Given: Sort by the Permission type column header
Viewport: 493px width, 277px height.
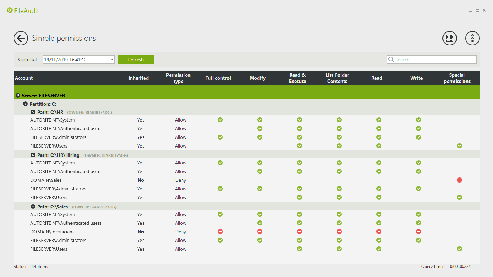Looking at the screenshot, I should [x=178, y=78].
